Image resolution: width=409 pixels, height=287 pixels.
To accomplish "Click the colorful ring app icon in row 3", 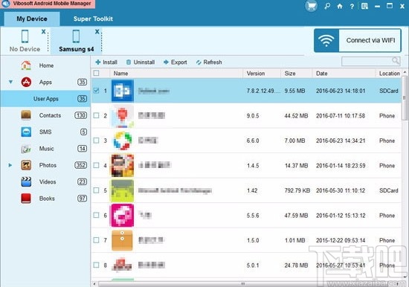I will click(123, 141).
